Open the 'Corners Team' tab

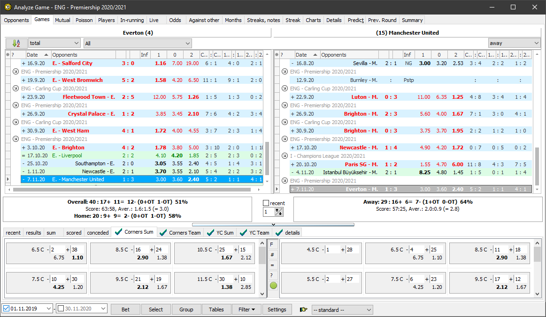coord(180,232)
